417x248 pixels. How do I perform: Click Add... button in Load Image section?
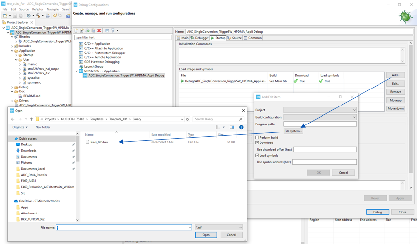396,75
